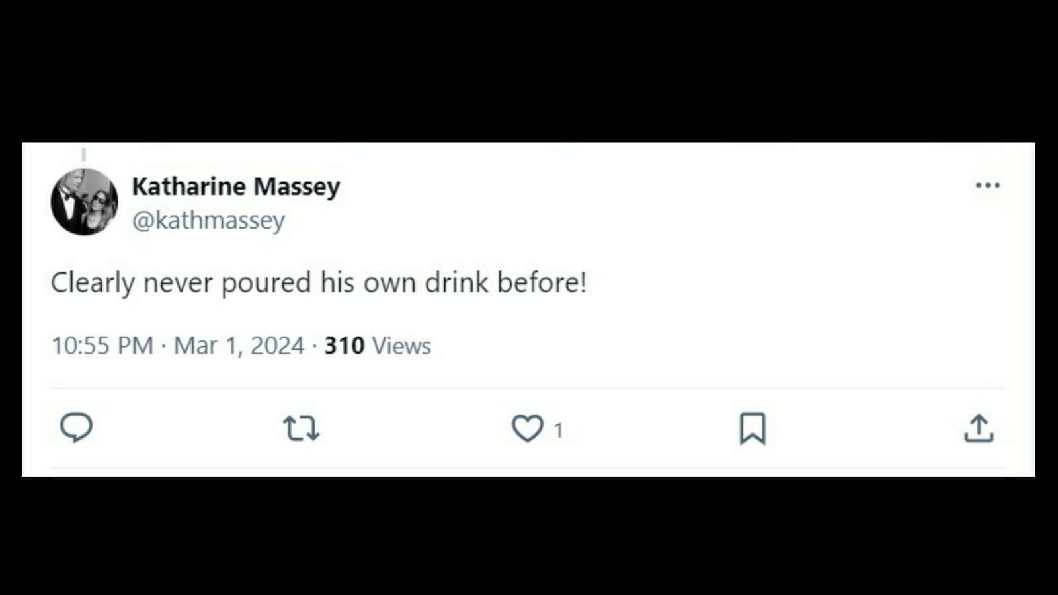Screen dimensions: 1058x595
Task: Click the word Clearly in the tweet
Action: (x=93, y=284)
